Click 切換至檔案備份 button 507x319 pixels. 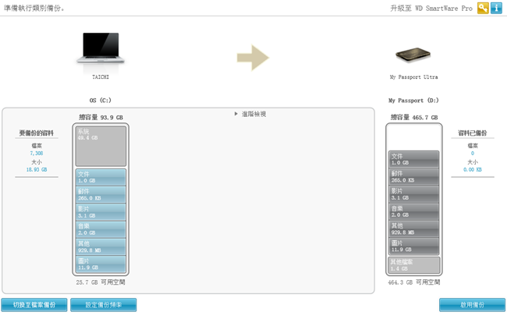pyautogui.click(x=34, y=305)
